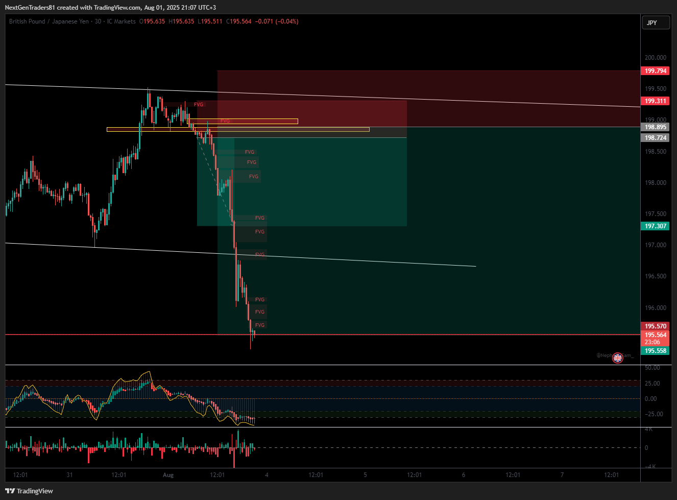Click the 50.00 oscillator scale value
The image size is (677, 500).
[x=652, y=368]
